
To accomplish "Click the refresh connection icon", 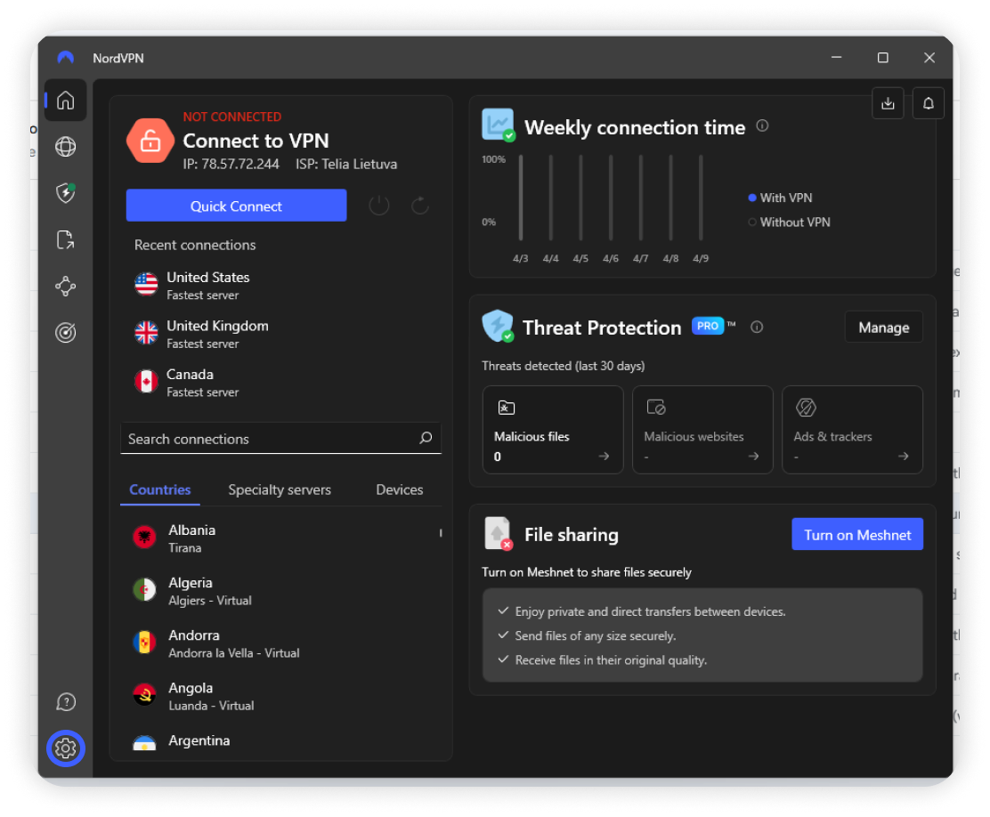I will [x=420, y=206].
